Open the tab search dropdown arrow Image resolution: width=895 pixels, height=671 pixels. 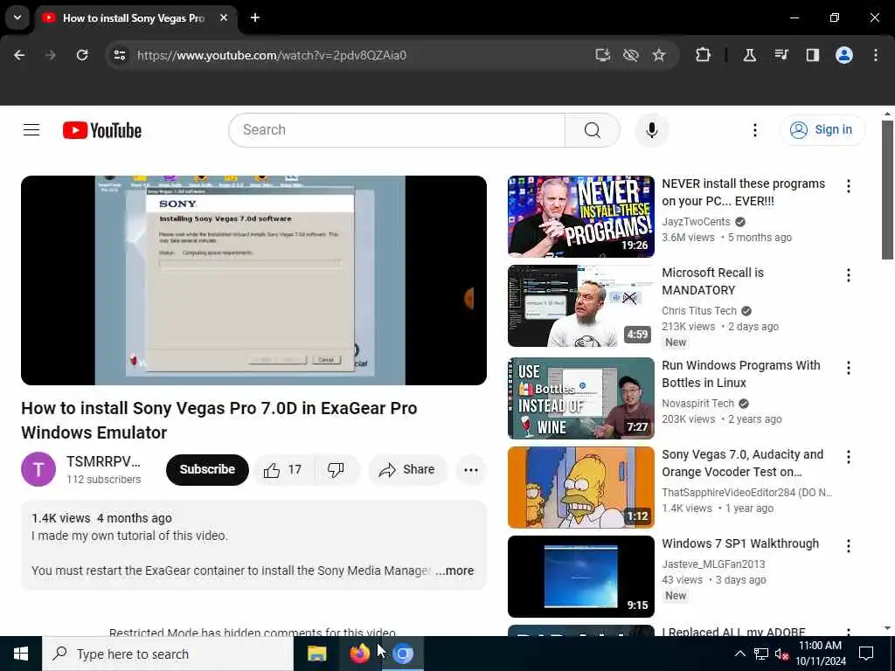pyautogui.click(x=17, y=17)
